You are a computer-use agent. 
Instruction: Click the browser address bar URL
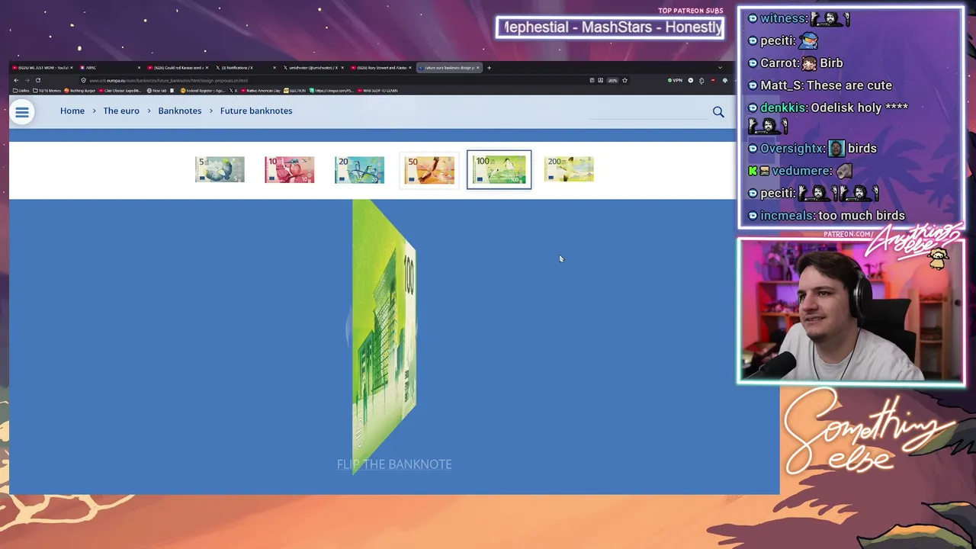click(168, 80)
